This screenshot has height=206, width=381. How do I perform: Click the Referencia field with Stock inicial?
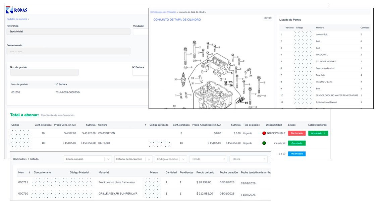coord(68,31)
